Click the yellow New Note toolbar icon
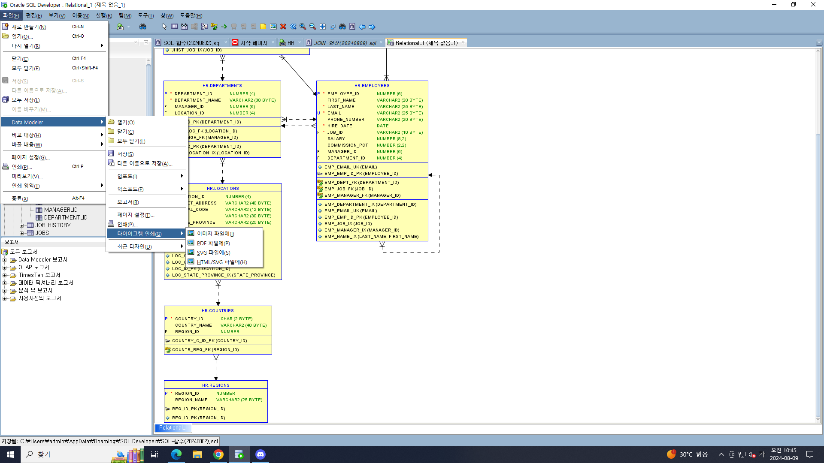The width and height of the screenshot is (824, 463). (x=263, y=27)
